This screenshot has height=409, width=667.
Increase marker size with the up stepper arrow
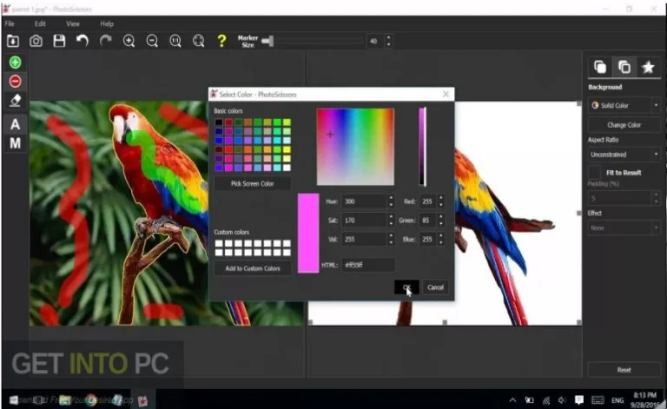click(x=388, y=38)
